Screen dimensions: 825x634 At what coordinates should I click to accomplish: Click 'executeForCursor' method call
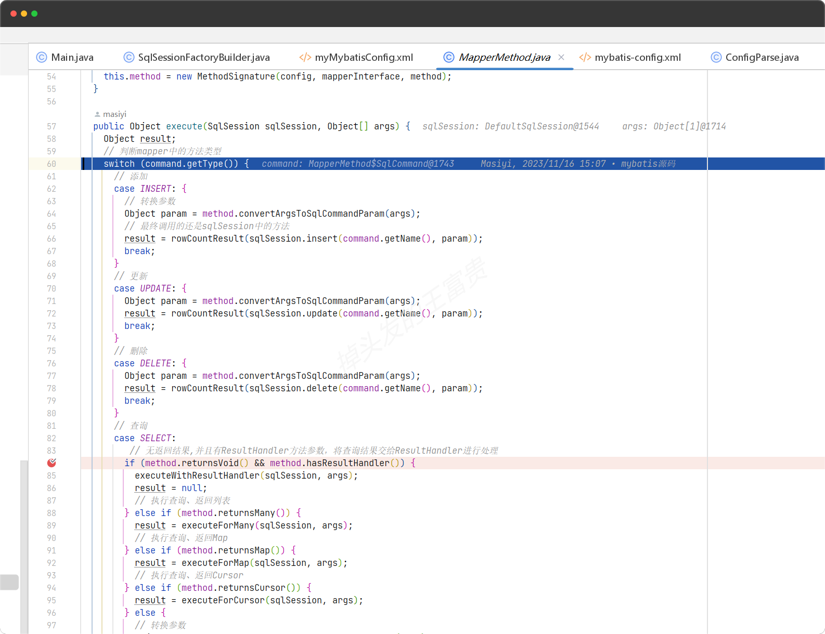[x=223, y=600]
